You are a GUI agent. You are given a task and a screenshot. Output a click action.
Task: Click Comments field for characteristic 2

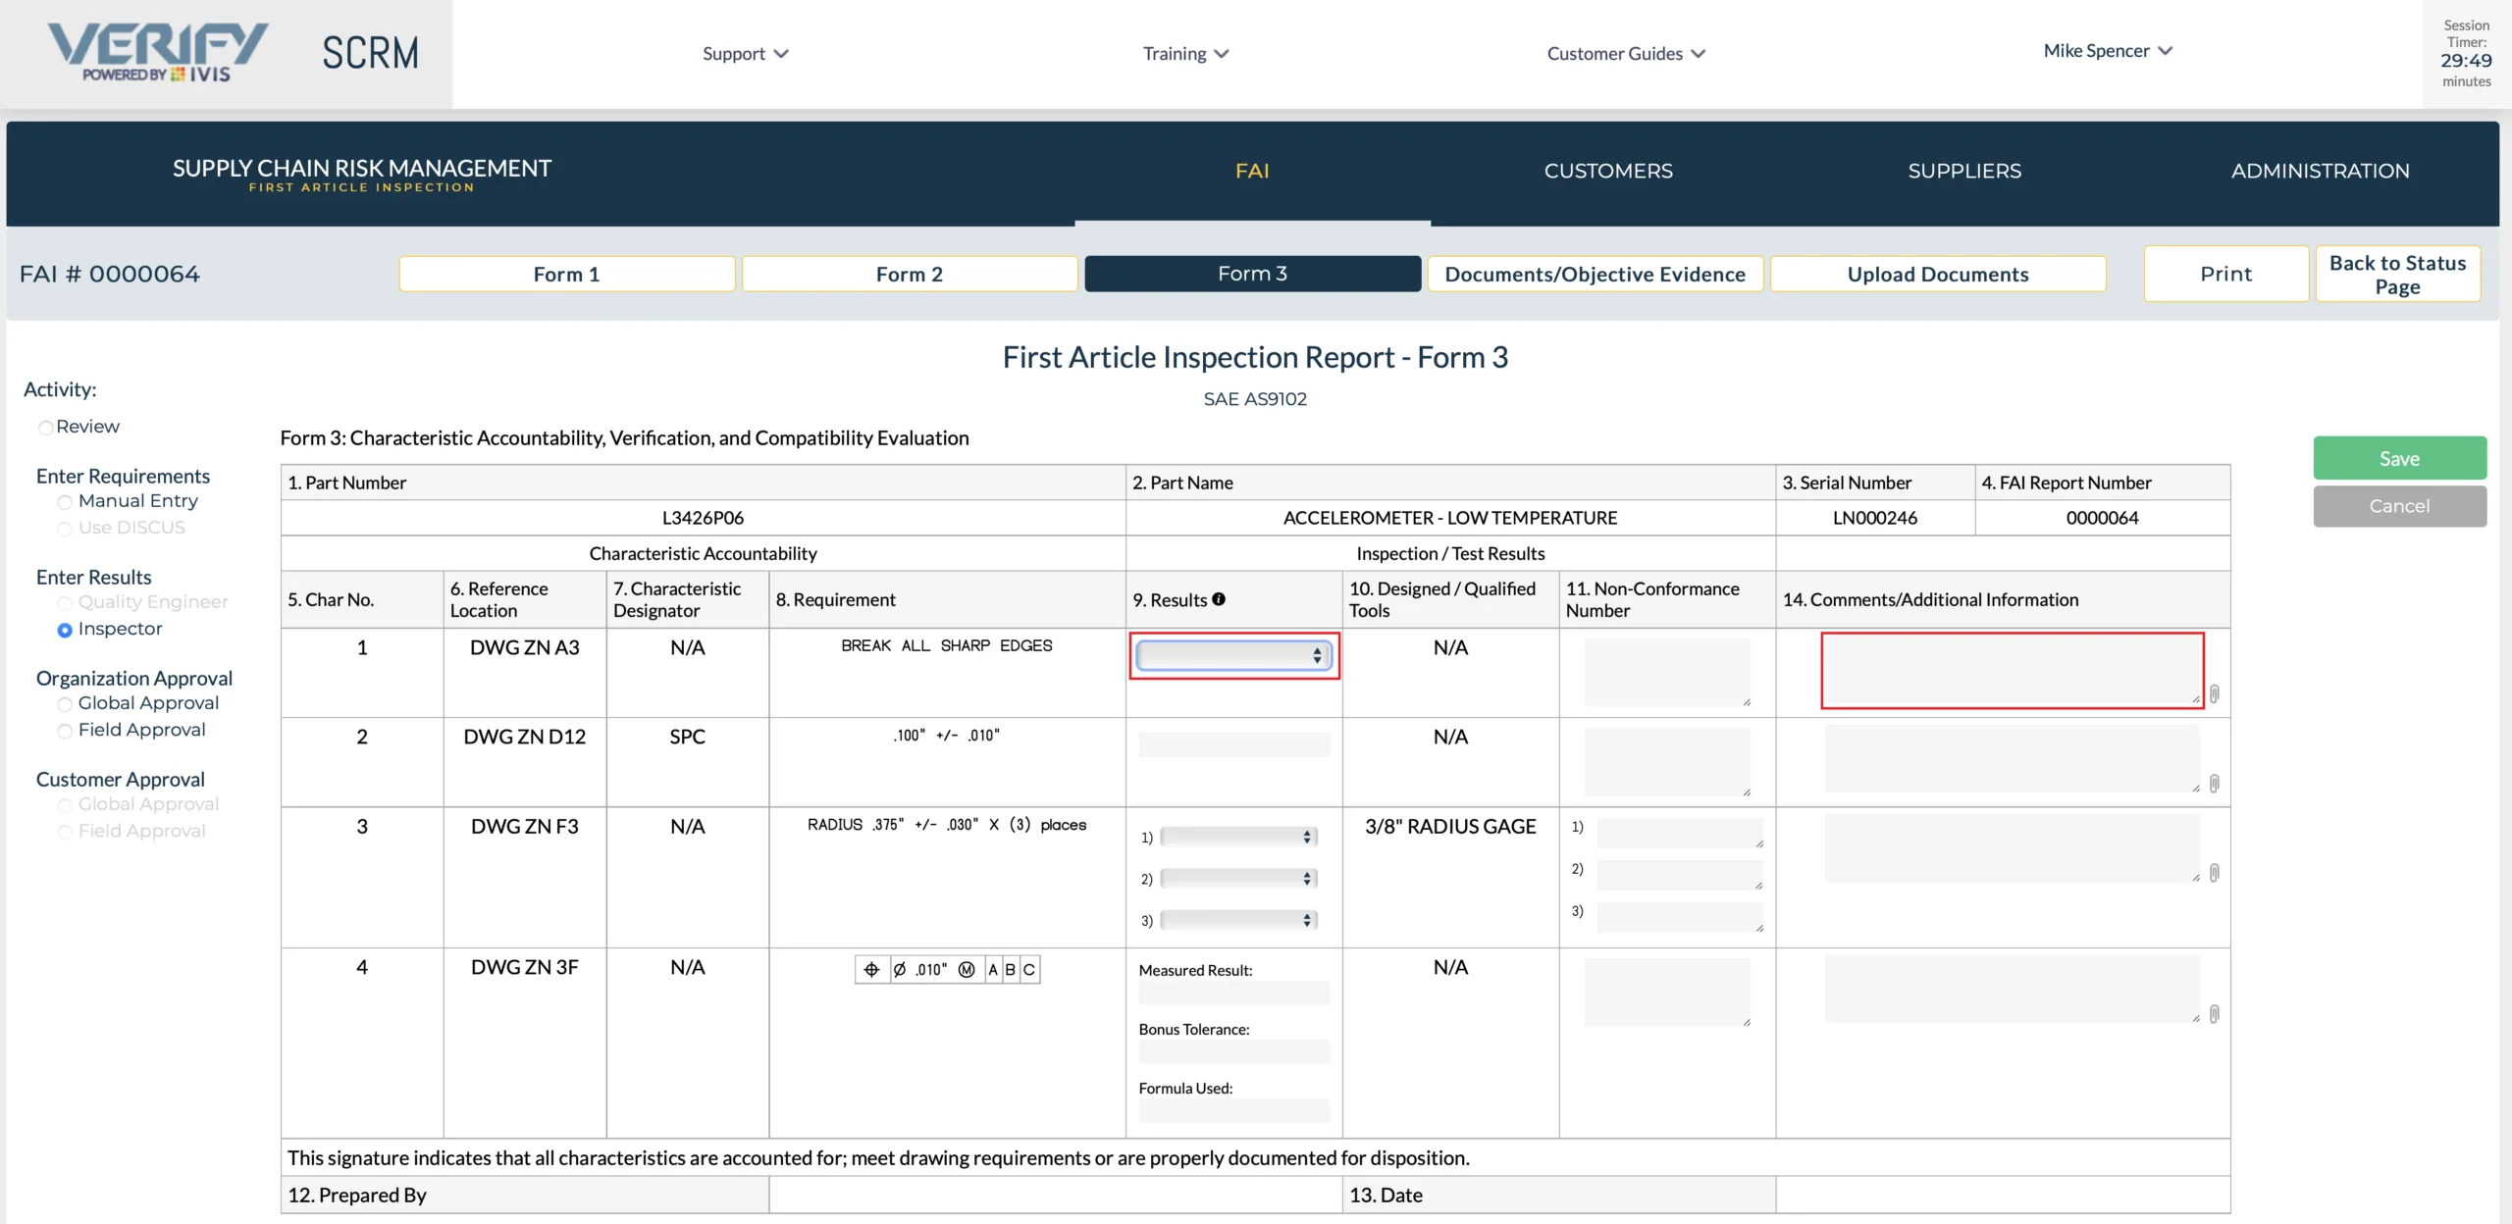tap(2012, 759)
